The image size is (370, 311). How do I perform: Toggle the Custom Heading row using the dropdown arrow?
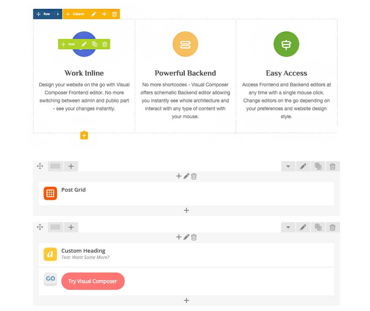(288, 227)
